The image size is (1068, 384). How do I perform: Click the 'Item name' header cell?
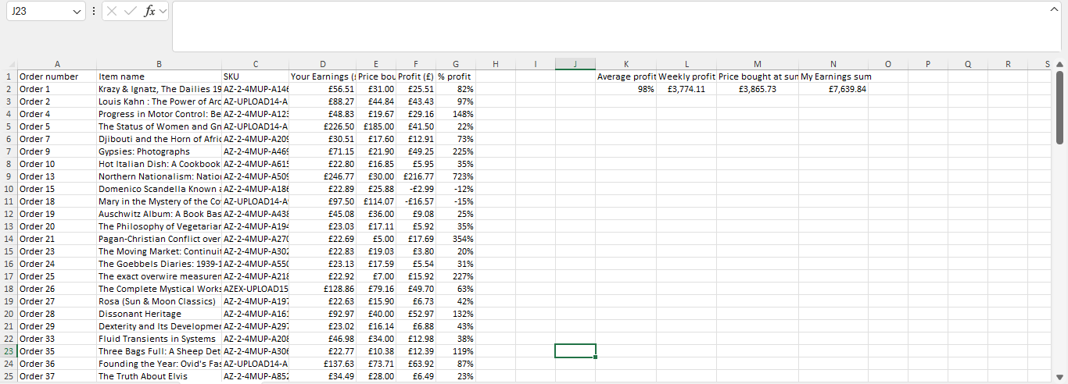point(159,76)
